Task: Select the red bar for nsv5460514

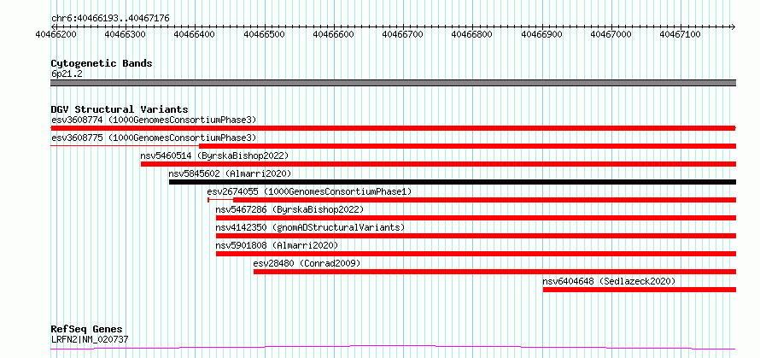Action: pyautogui.click(x=439, y=164)
